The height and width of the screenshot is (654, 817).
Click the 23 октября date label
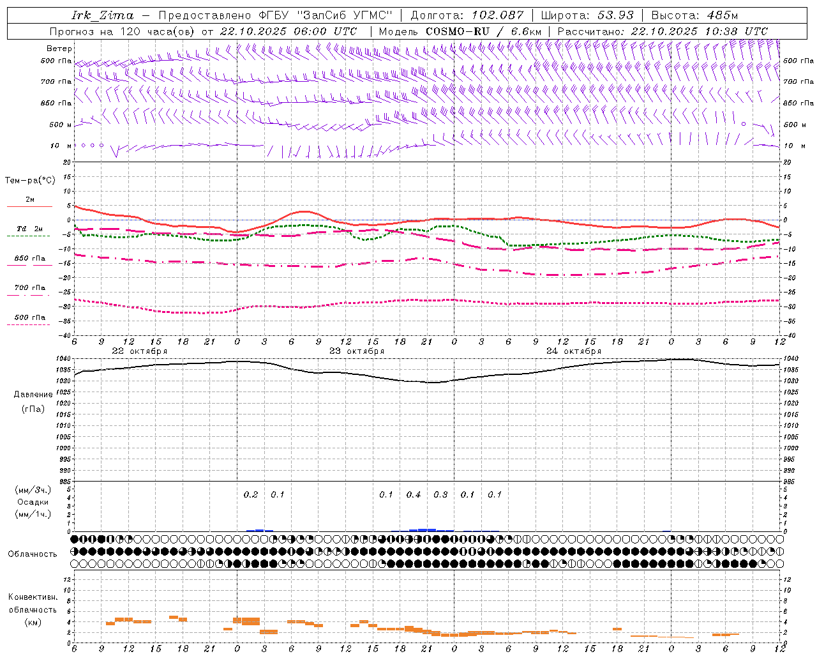pyautogui.click(x=357, y=351)
